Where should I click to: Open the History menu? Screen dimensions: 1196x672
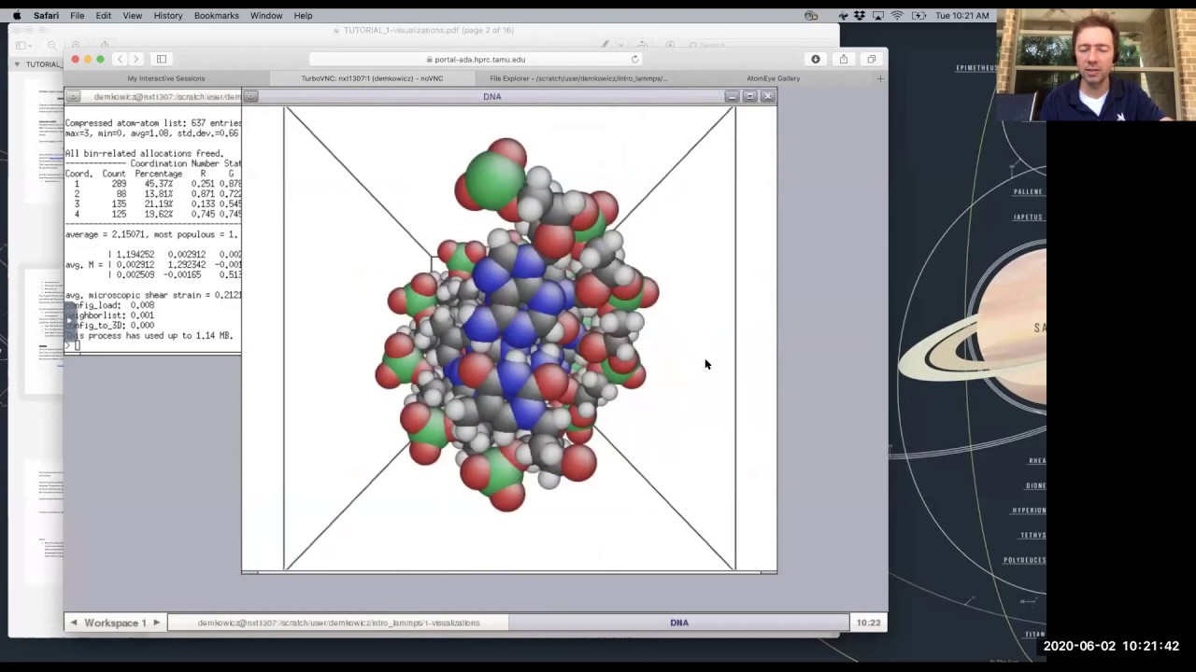point(168,15)
